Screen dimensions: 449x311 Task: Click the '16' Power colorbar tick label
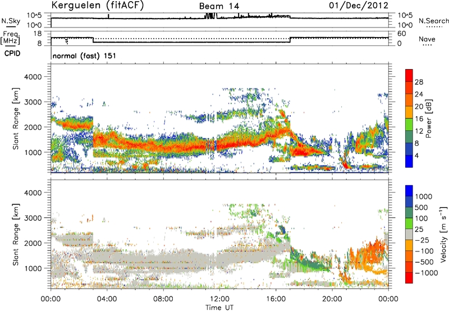(x=419, y=119)
